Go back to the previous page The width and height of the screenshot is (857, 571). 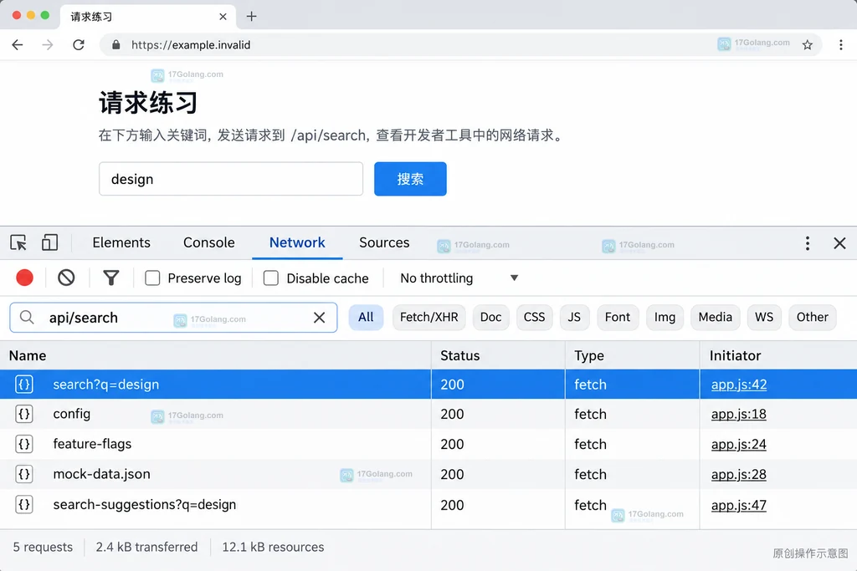18,45
